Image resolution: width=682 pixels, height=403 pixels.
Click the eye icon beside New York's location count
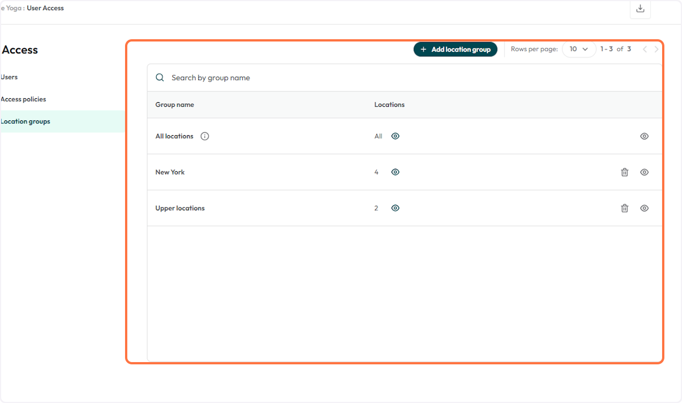point(395,172)
